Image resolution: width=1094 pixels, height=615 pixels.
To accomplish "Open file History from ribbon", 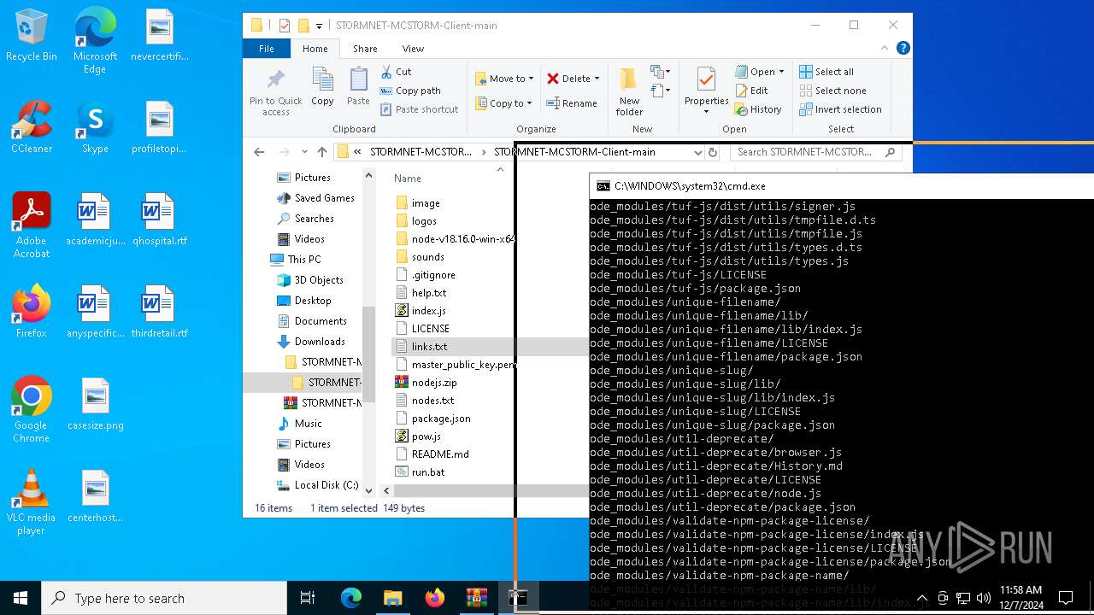I will pyautogui.click(x=758, y=109).
